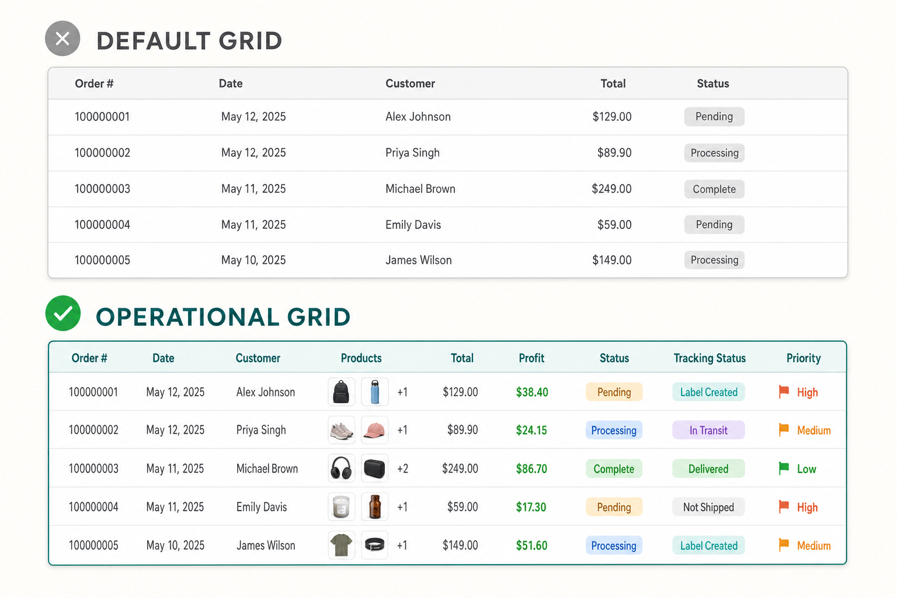Open the green t-shirt thumbnail for James Wilson

click(341, 545)
